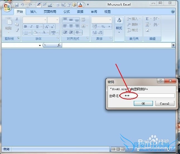Click the Cut scissors icon
Viewport: 180px width, 154px height.
17,19
